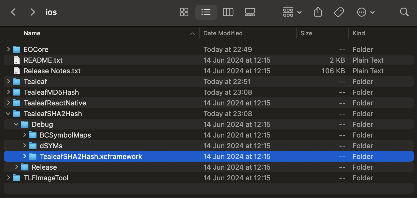
Task: Select the Debug folder icon
Action: [x=25, y=124]
